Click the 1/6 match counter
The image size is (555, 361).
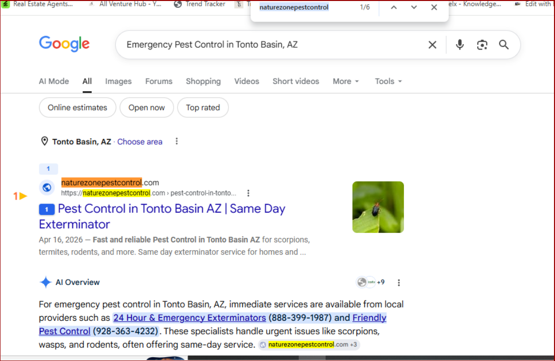tap(365, 7)
